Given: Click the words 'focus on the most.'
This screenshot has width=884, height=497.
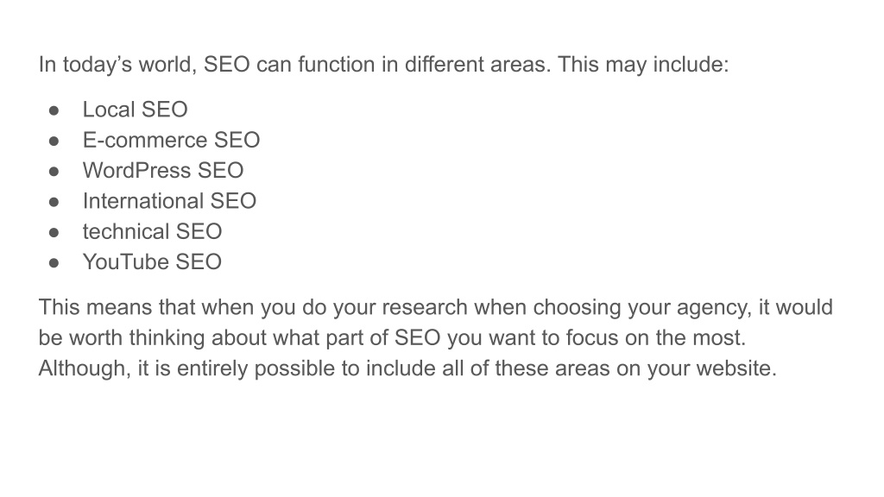Looking at the screenshot, I should [656, 338].
